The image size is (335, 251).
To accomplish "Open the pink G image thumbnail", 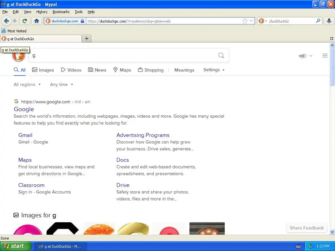I will tap(28, 229).
